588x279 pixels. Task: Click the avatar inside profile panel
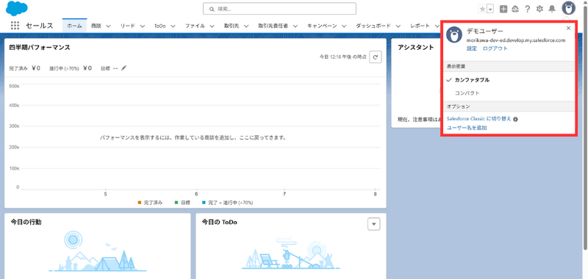point(454,35)
